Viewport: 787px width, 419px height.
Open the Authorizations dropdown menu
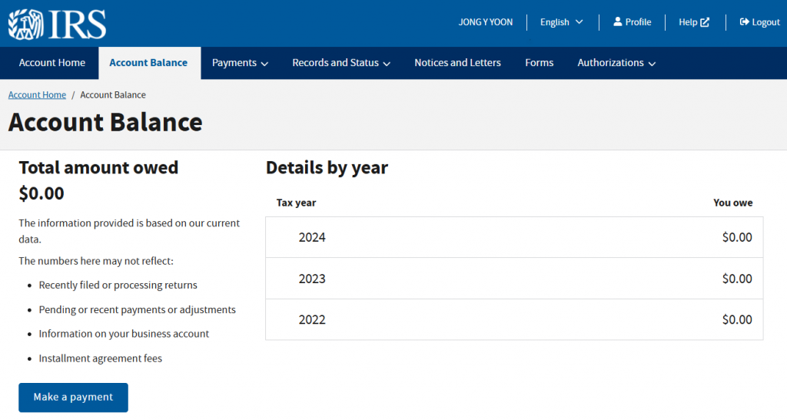(x=616, y=63)
